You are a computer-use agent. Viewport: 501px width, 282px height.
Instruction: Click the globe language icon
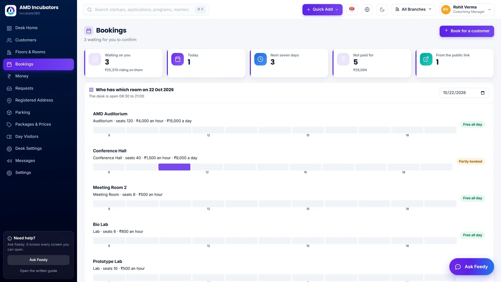click(x=367, y=9)
